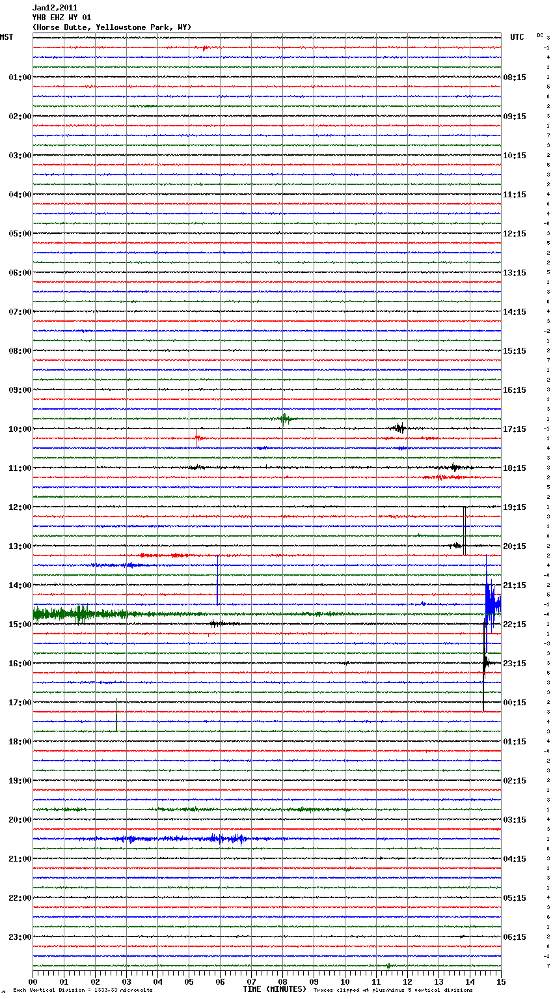
Task: Click minute '00' on the bottom axis
Action: click(x=33, y=981)
